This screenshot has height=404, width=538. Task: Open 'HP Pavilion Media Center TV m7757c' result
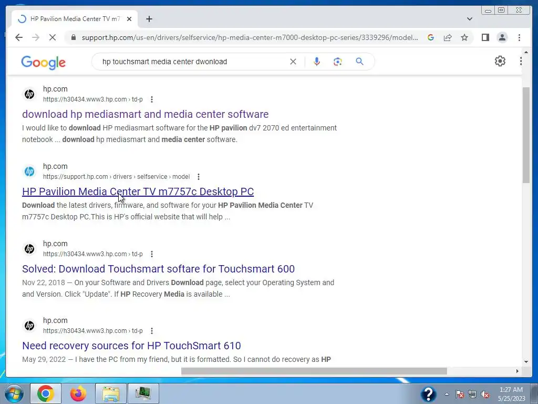[x=138, y=191]
